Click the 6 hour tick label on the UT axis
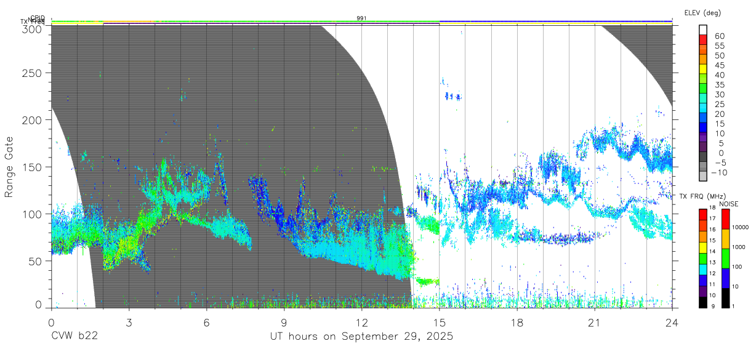The width and height of the screenshot is (756, 349). tap(206, 322)
